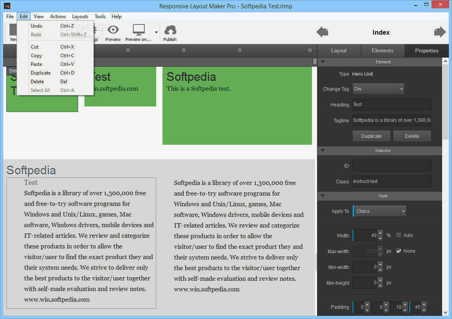Open the File menu
452x319 pixels.
pos(10,17)
